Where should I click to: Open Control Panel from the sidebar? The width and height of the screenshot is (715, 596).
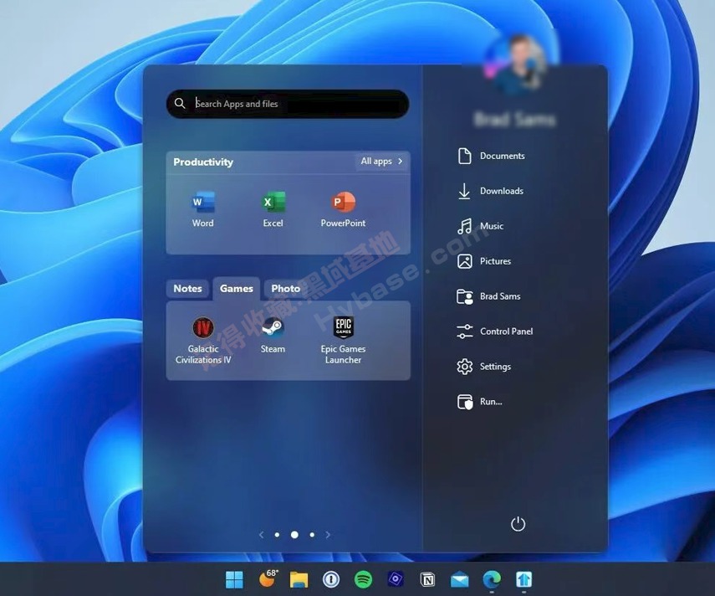(506, 331)
